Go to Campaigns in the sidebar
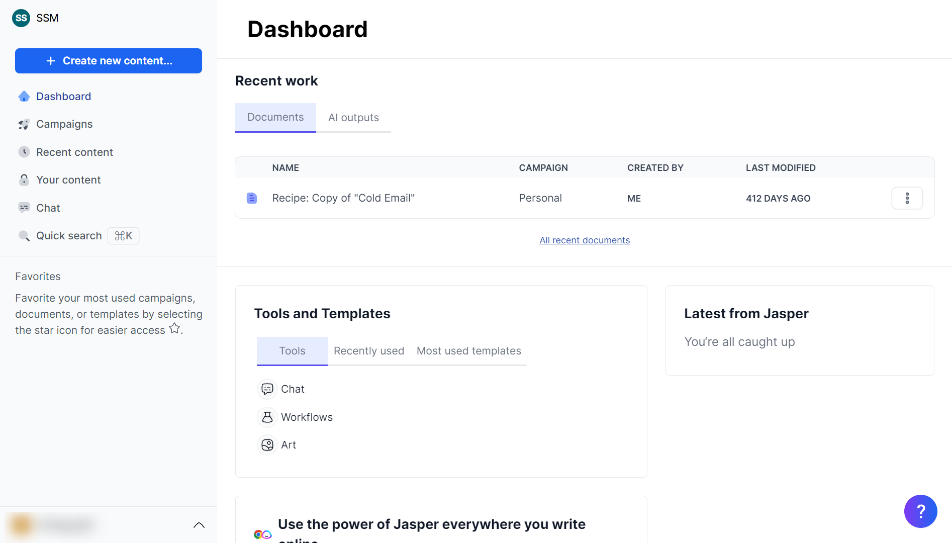 64,124
